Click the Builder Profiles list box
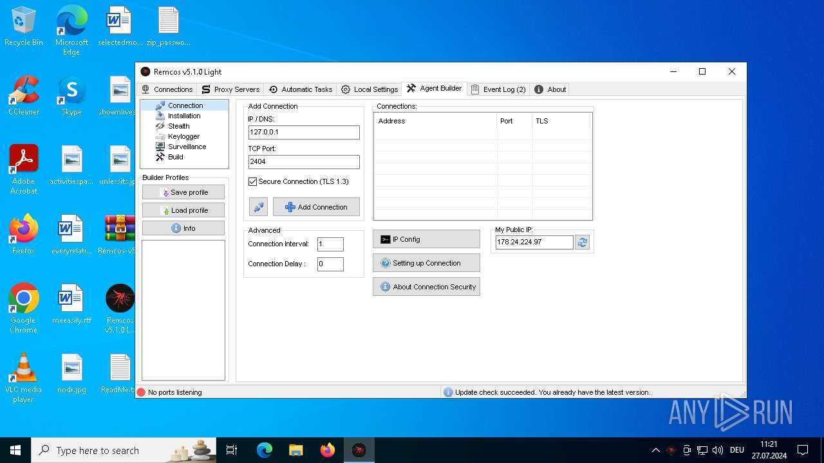Screen dimensions: 824x463 pos(183,310)
